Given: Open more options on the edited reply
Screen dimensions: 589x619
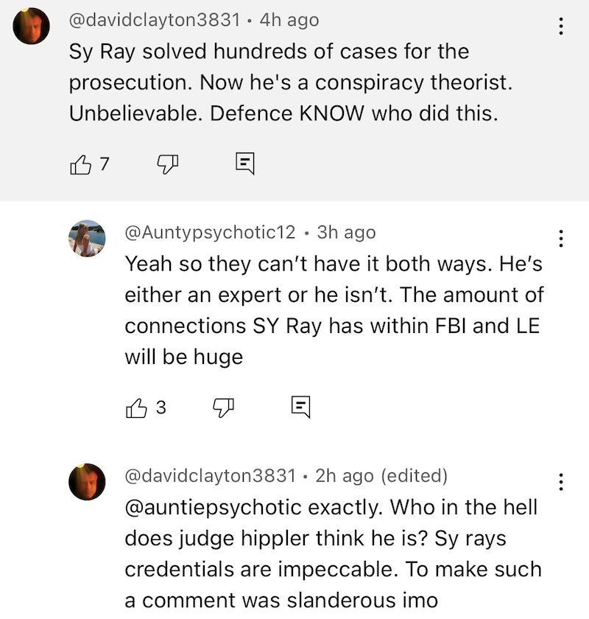Looking at the screenshot, I should tap(561, 481).
